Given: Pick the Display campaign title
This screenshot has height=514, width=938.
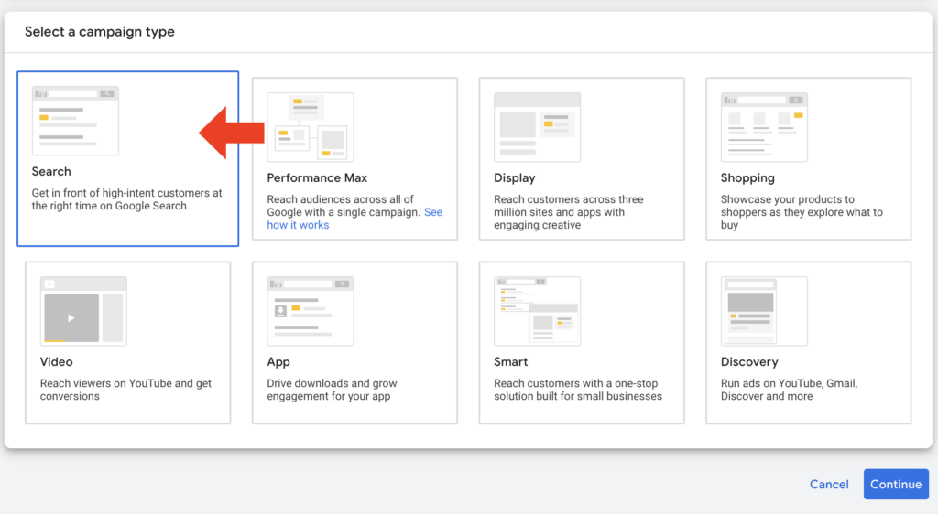Looking at the screenshot, I should click(515, 178).
